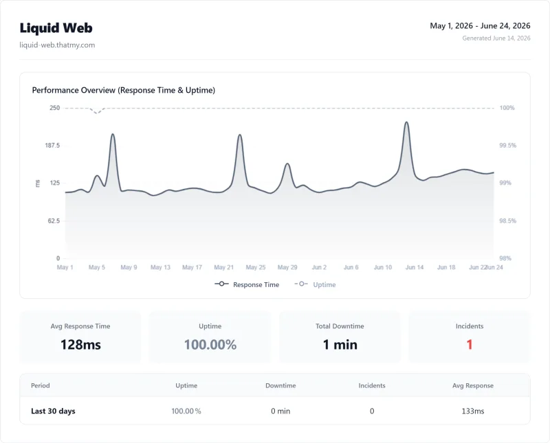
Task: Click the 1 min total downtime value
Action: [340, 345]
